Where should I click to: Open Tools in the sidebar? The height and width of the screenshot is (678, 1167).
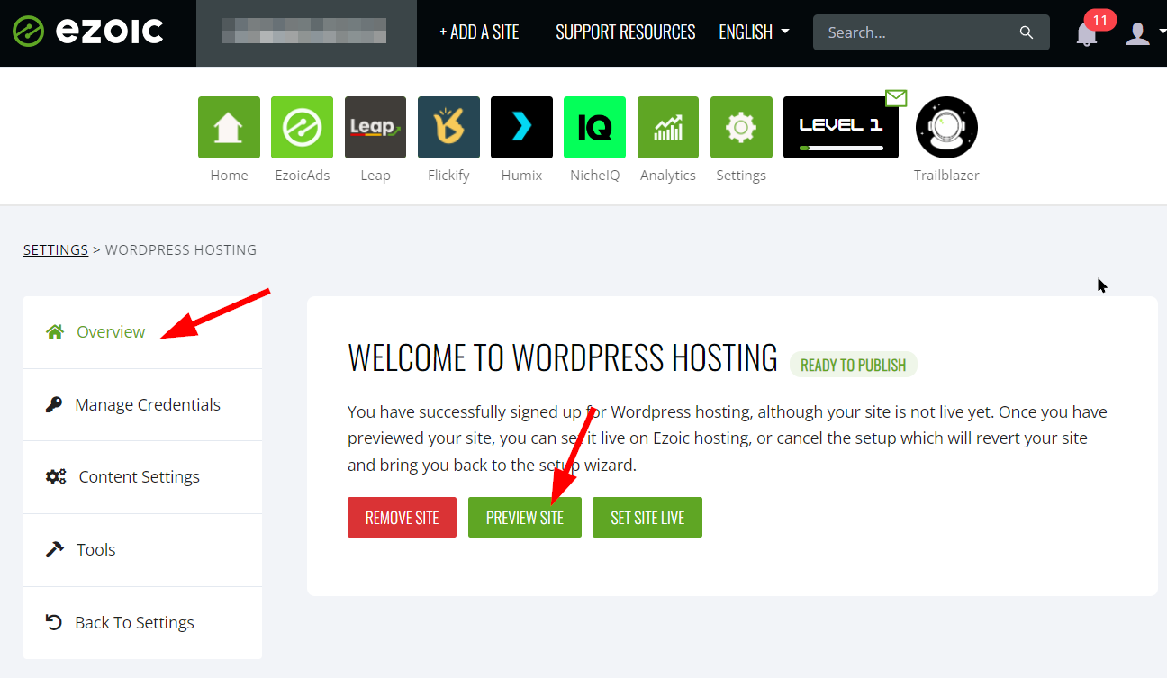(x=142, y=549)
